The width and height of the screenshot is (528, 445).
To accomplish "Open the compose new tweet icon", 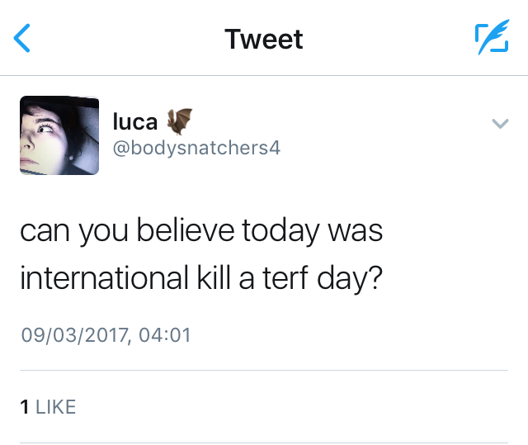I will (x=492, y=39).
